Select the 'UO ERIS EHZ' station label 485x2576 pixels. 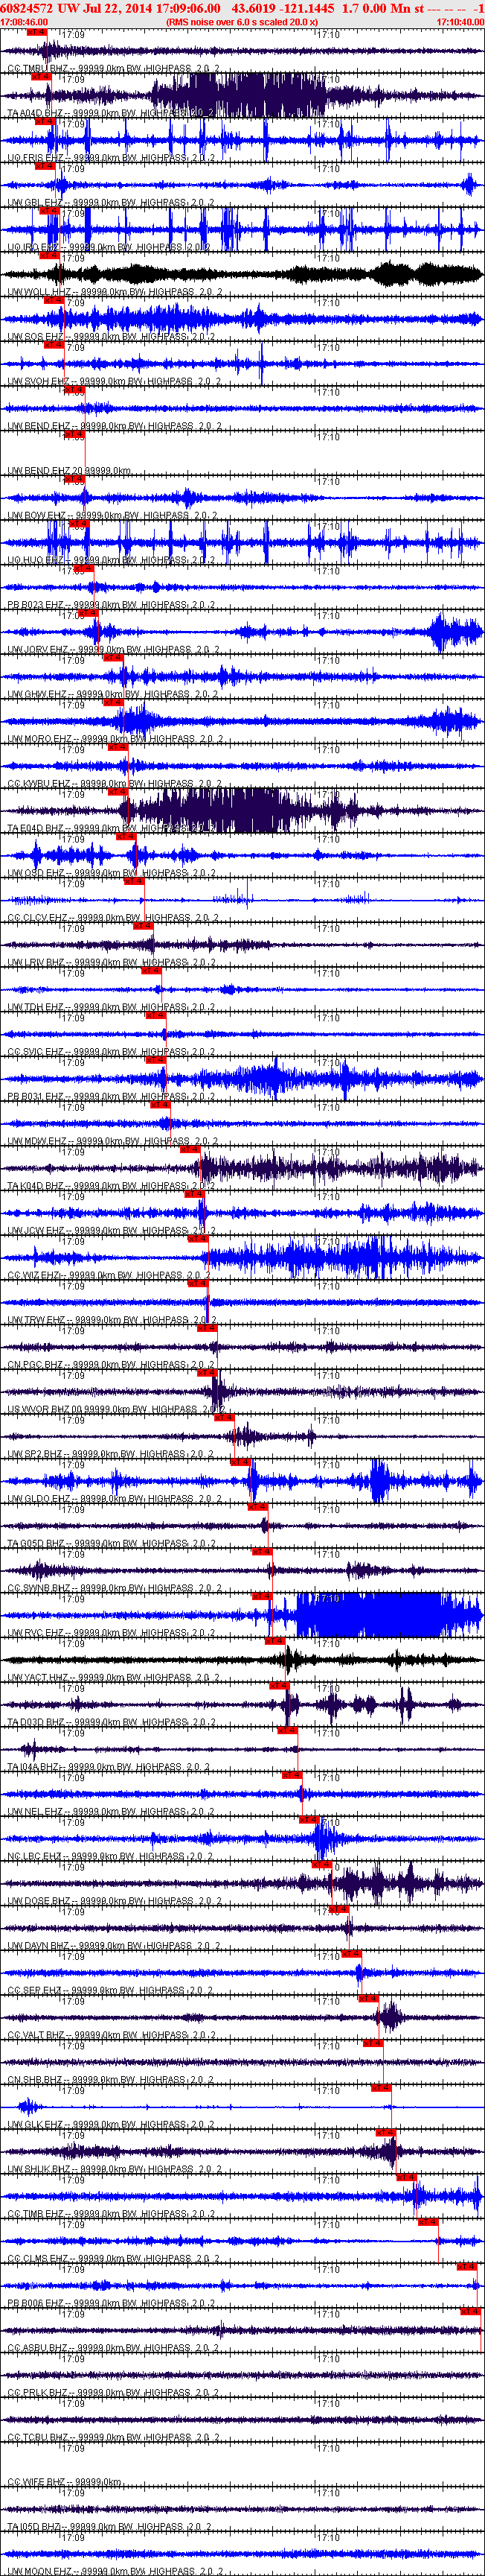36,158
